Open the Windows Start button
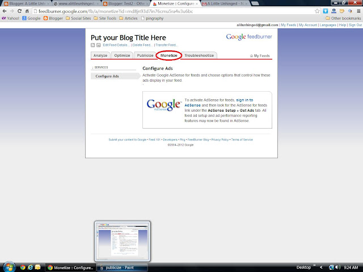 (9, 267)
